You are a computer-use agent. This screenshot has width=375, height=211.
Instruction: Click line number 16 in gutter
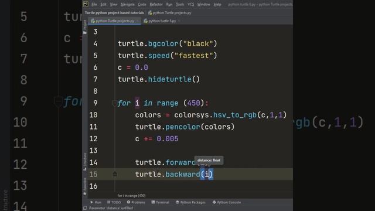coord(94,186)
